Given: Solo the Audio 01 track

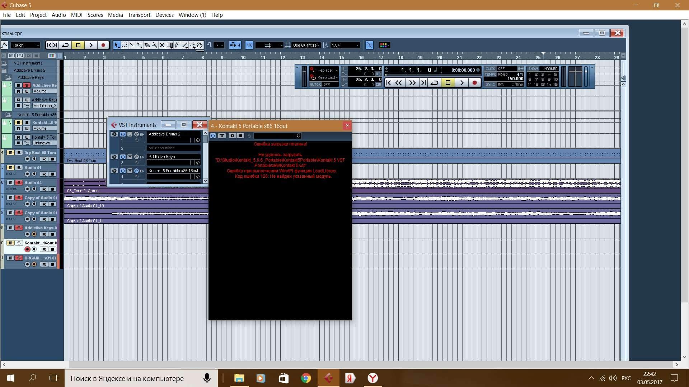Looking at the screenshot, I should coord(19,168).
